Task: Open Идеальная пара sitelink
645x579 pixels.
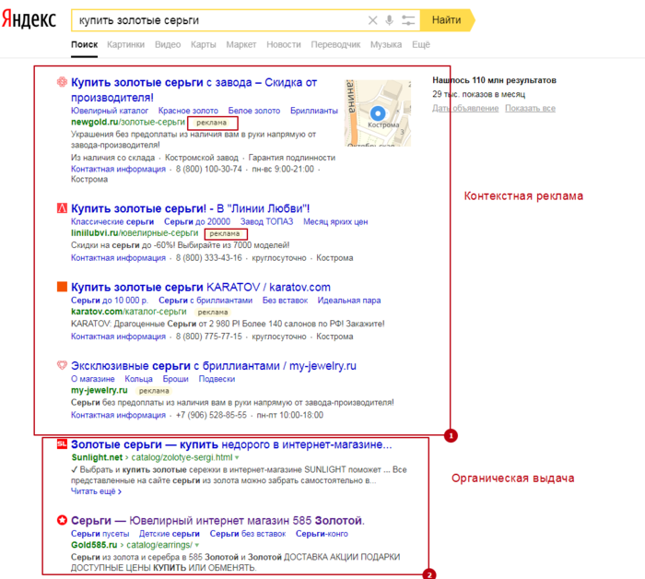Action: coord(349,301)
